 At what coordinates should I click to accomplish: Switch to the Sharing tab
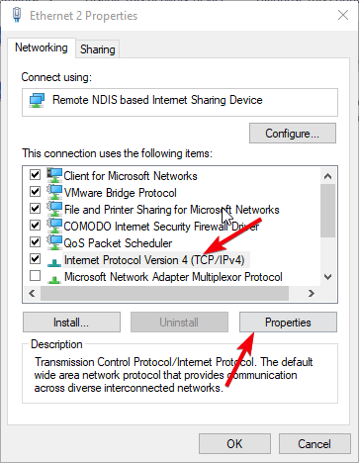(x=98, y=49)
